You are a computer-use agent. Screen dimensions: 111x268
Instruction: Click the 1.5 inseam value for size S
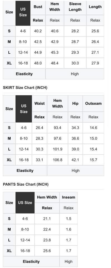click(69, 219)
